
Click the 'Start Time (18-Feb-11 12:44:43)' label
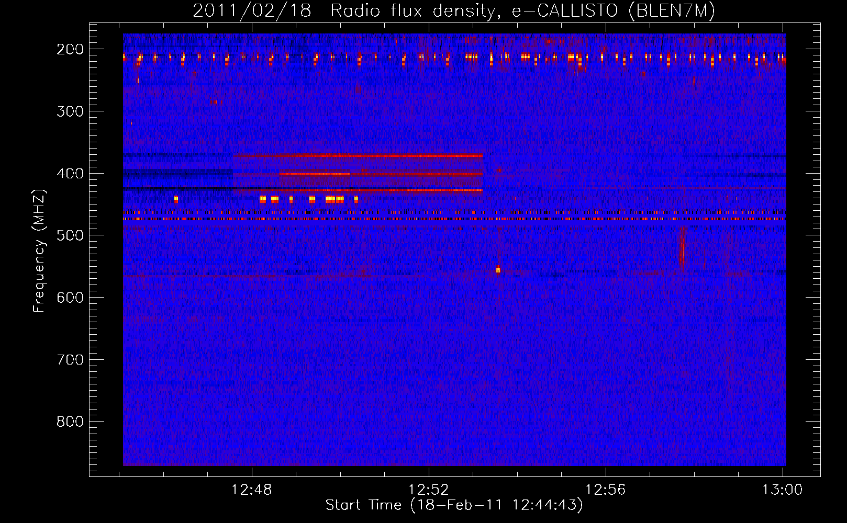[454, 505]
